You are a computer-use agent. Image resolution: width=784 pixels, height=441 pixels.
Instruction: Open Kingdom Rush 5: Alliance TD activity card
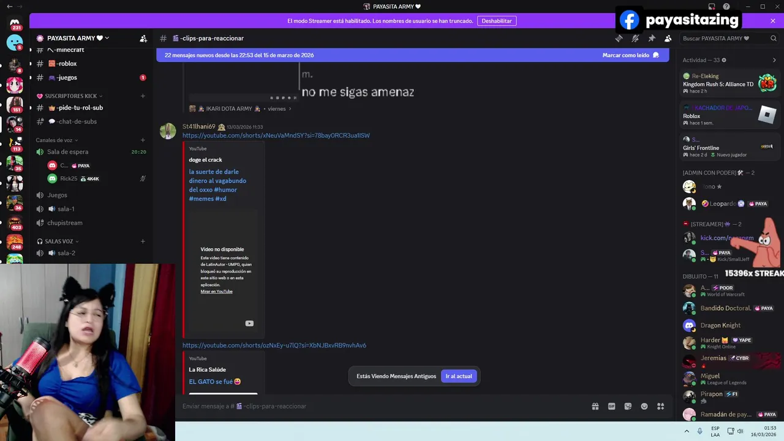(729, 83)
